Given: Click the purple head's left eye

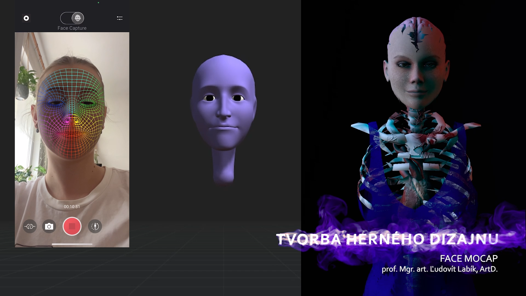Looking at the screenshot, I should [210, 98].
